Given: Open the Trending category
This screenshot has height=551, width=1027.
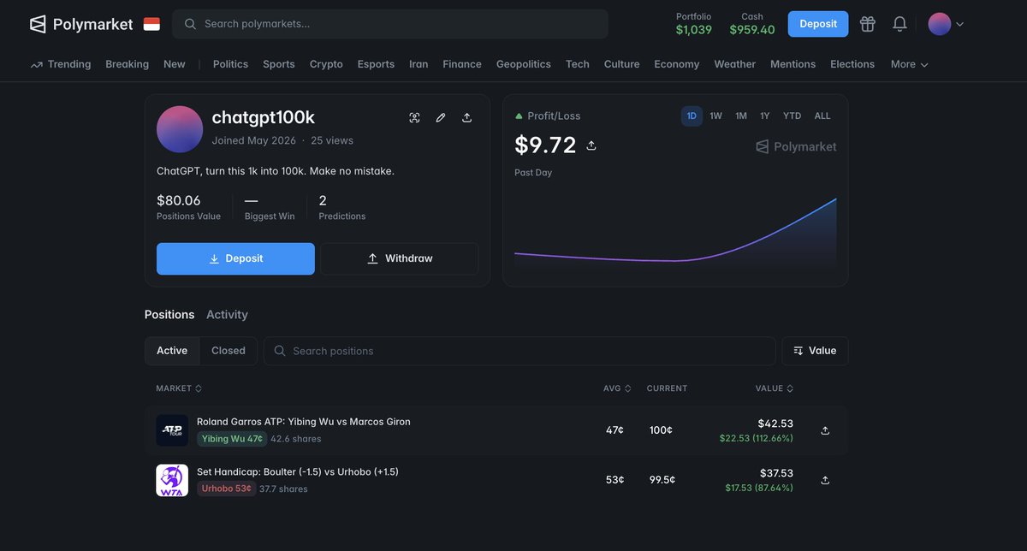Looking at the screenshot, I should pyautogui.click(x=61, y=64).
